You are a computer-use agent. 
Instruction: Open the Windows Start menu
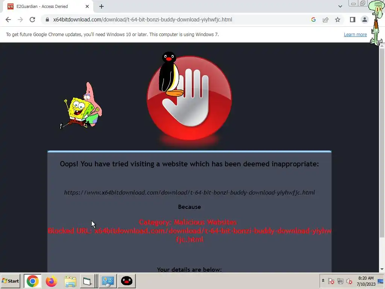pyautogui.click(x=10, y=281)
